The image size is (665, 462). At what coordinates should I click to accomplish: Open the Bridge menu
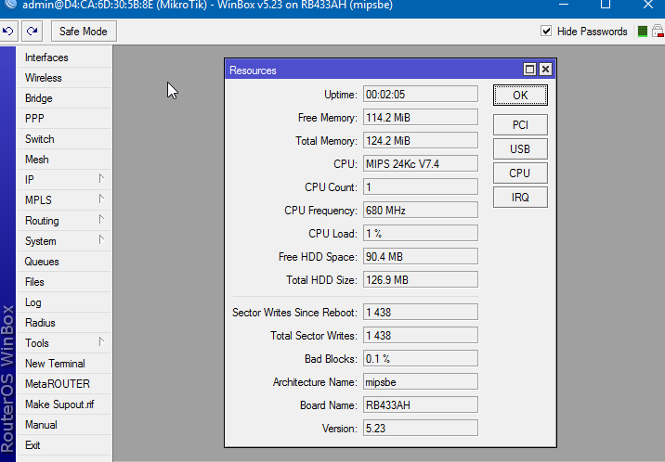pyautogui.click(x=63, y=98)
